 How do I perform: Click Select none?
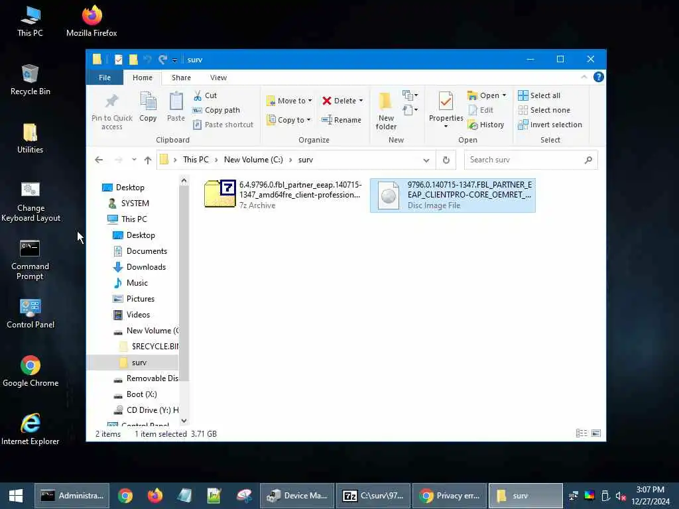click(544, 110)
